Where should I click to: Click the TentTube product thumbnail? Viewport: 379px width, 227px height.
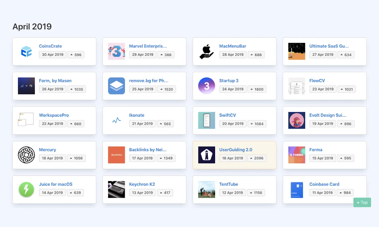[x=207, y=189]
